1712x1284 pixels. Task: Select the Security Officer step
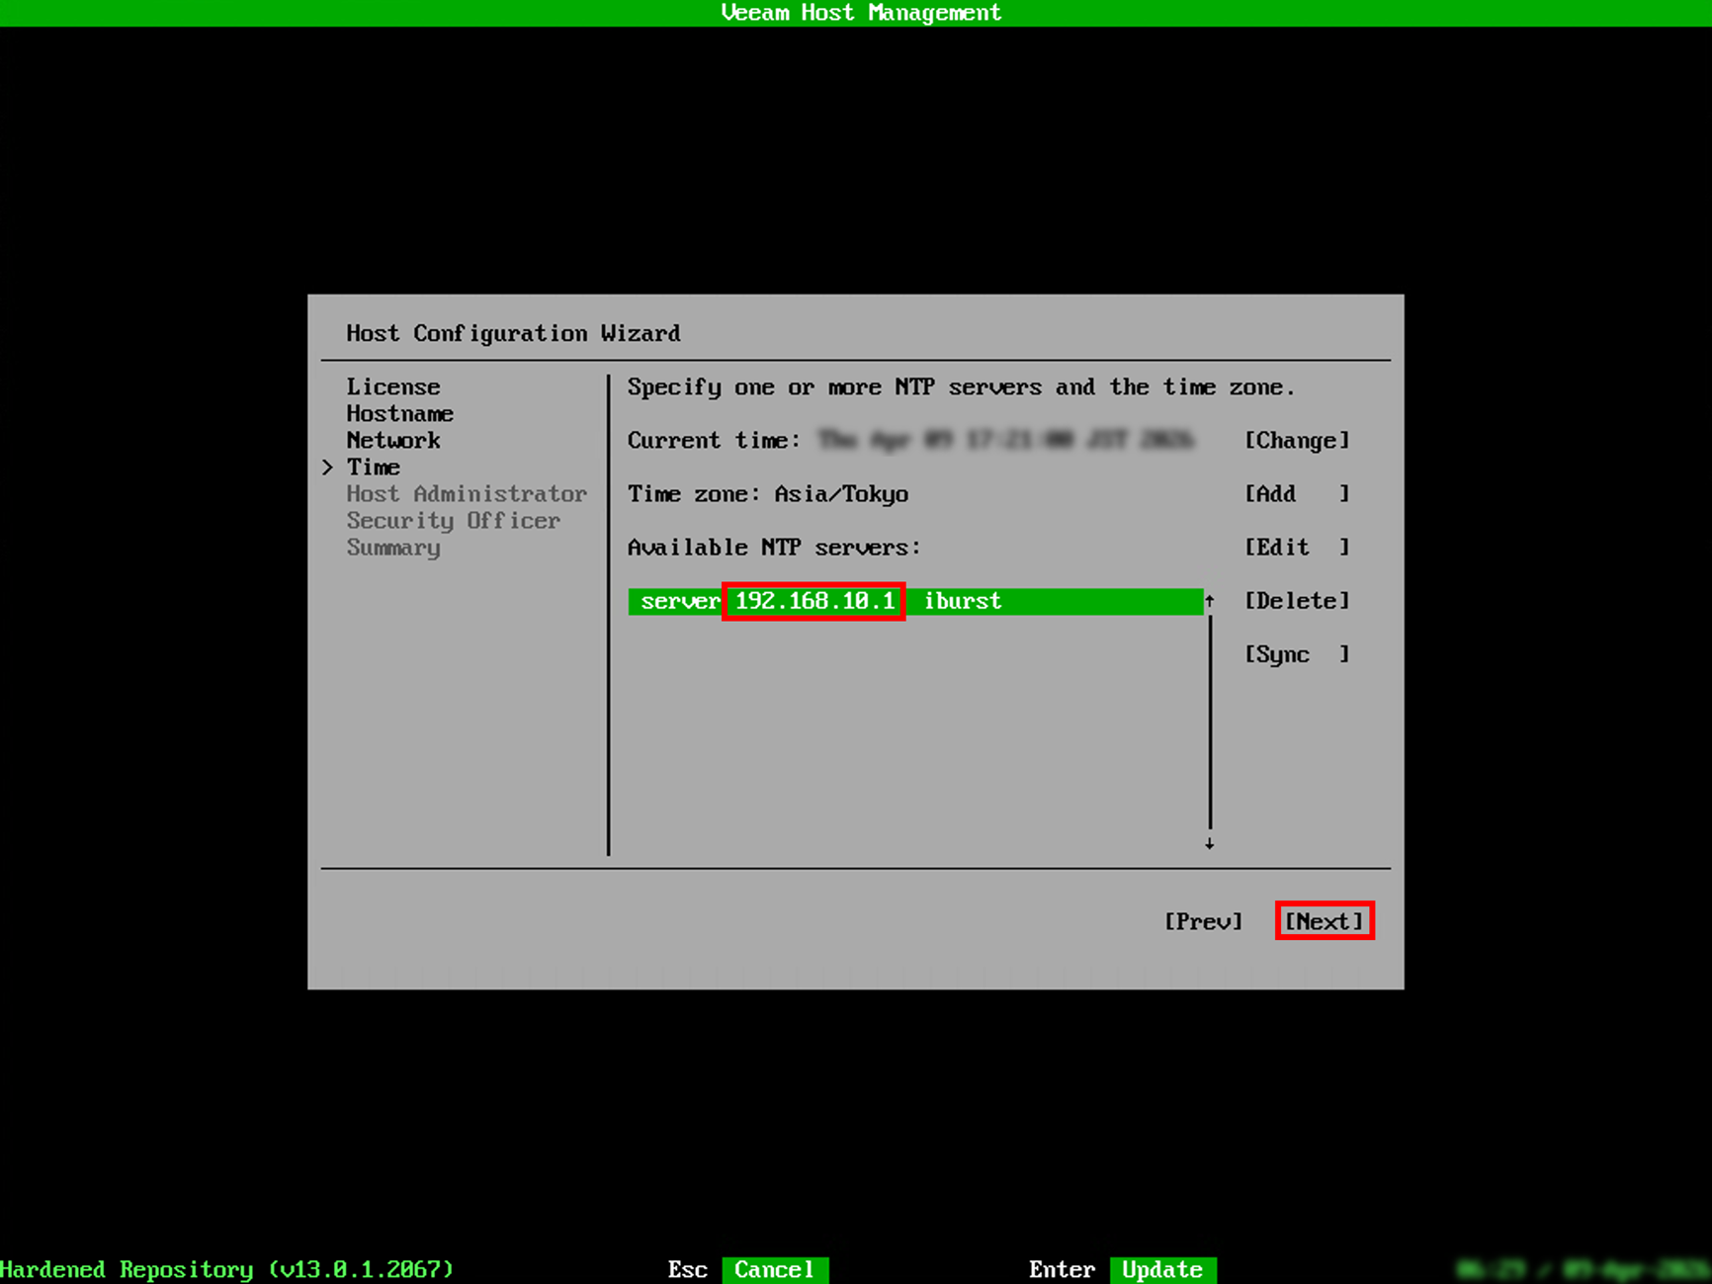(x=454, y=520)
